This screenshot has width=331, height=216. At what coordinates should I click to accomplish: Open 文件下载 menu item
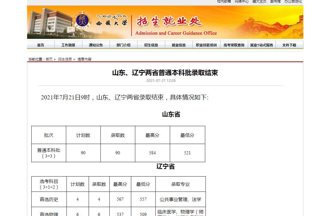pyautogui.click(x=289, y=45)
